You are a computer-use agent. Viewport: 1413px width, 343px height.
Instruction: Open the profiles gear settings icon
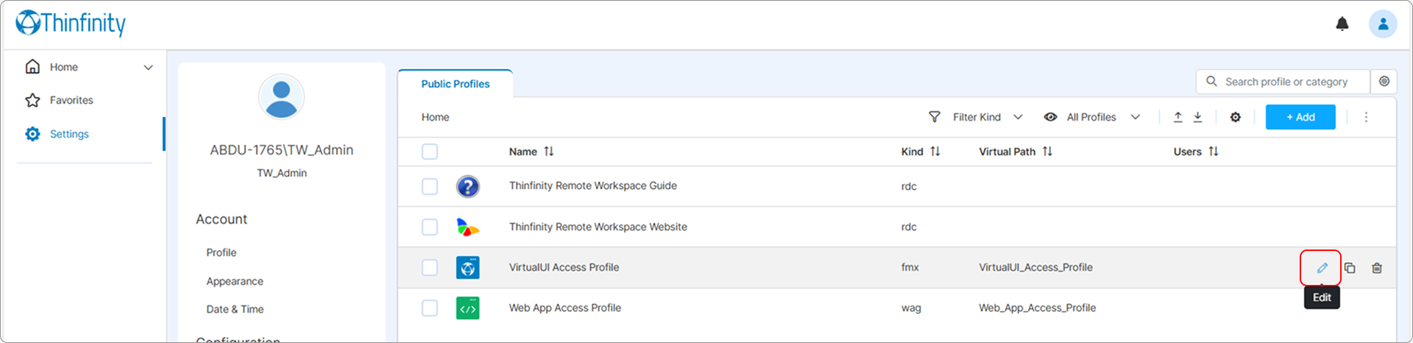tap(1236, 117)
